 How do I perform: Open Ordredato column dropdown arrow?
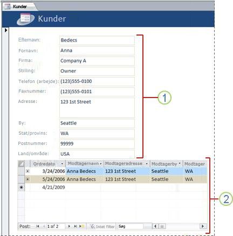point(62,164)
